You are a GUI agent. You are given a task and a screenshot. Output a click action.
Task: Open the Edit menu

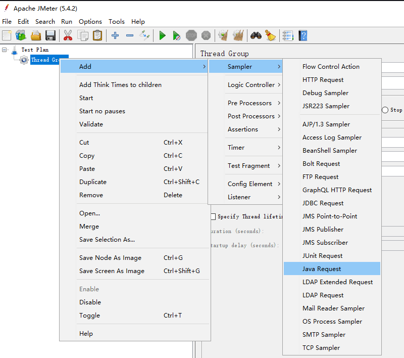23,22
